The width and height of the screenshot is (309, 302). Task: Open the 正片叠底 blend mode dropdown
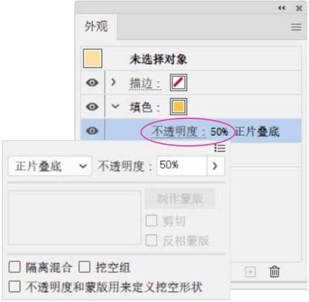(x=50, y=166)
